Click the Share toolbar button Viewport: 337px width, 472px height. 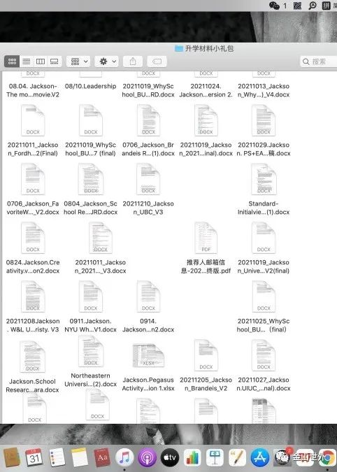133,62
